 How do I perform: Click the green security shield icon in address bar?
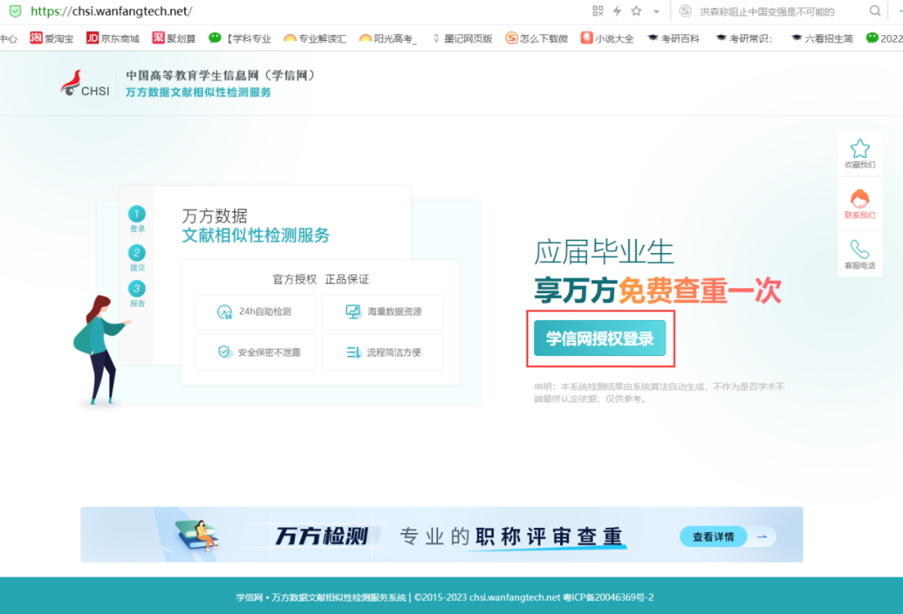click(16, 11)
